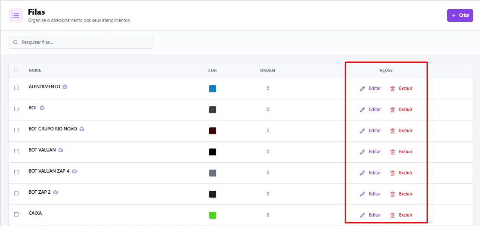
Task: Click the pencil icon in BOT VALUAN row
Action: 362,152
